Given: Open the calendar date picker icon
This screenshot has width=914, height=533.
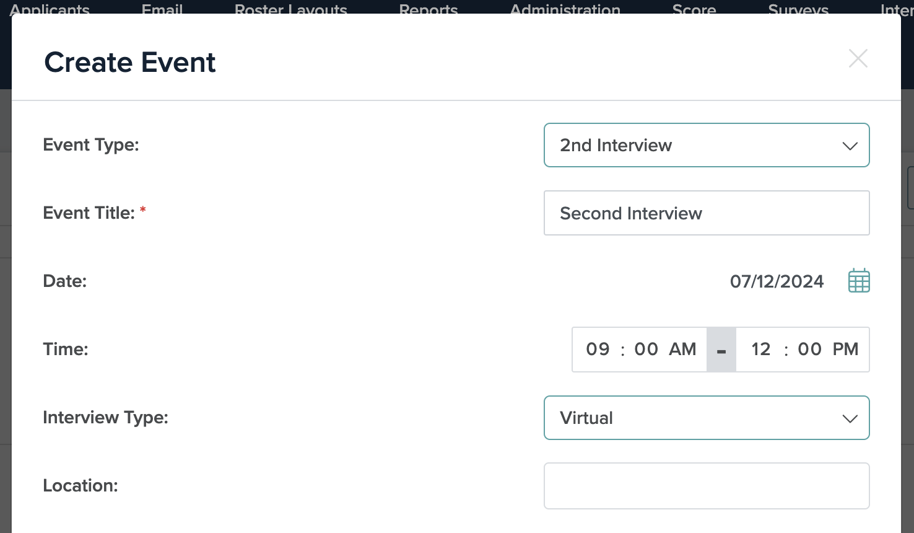Looking at the screenshot, I should [x=858, y=281].
